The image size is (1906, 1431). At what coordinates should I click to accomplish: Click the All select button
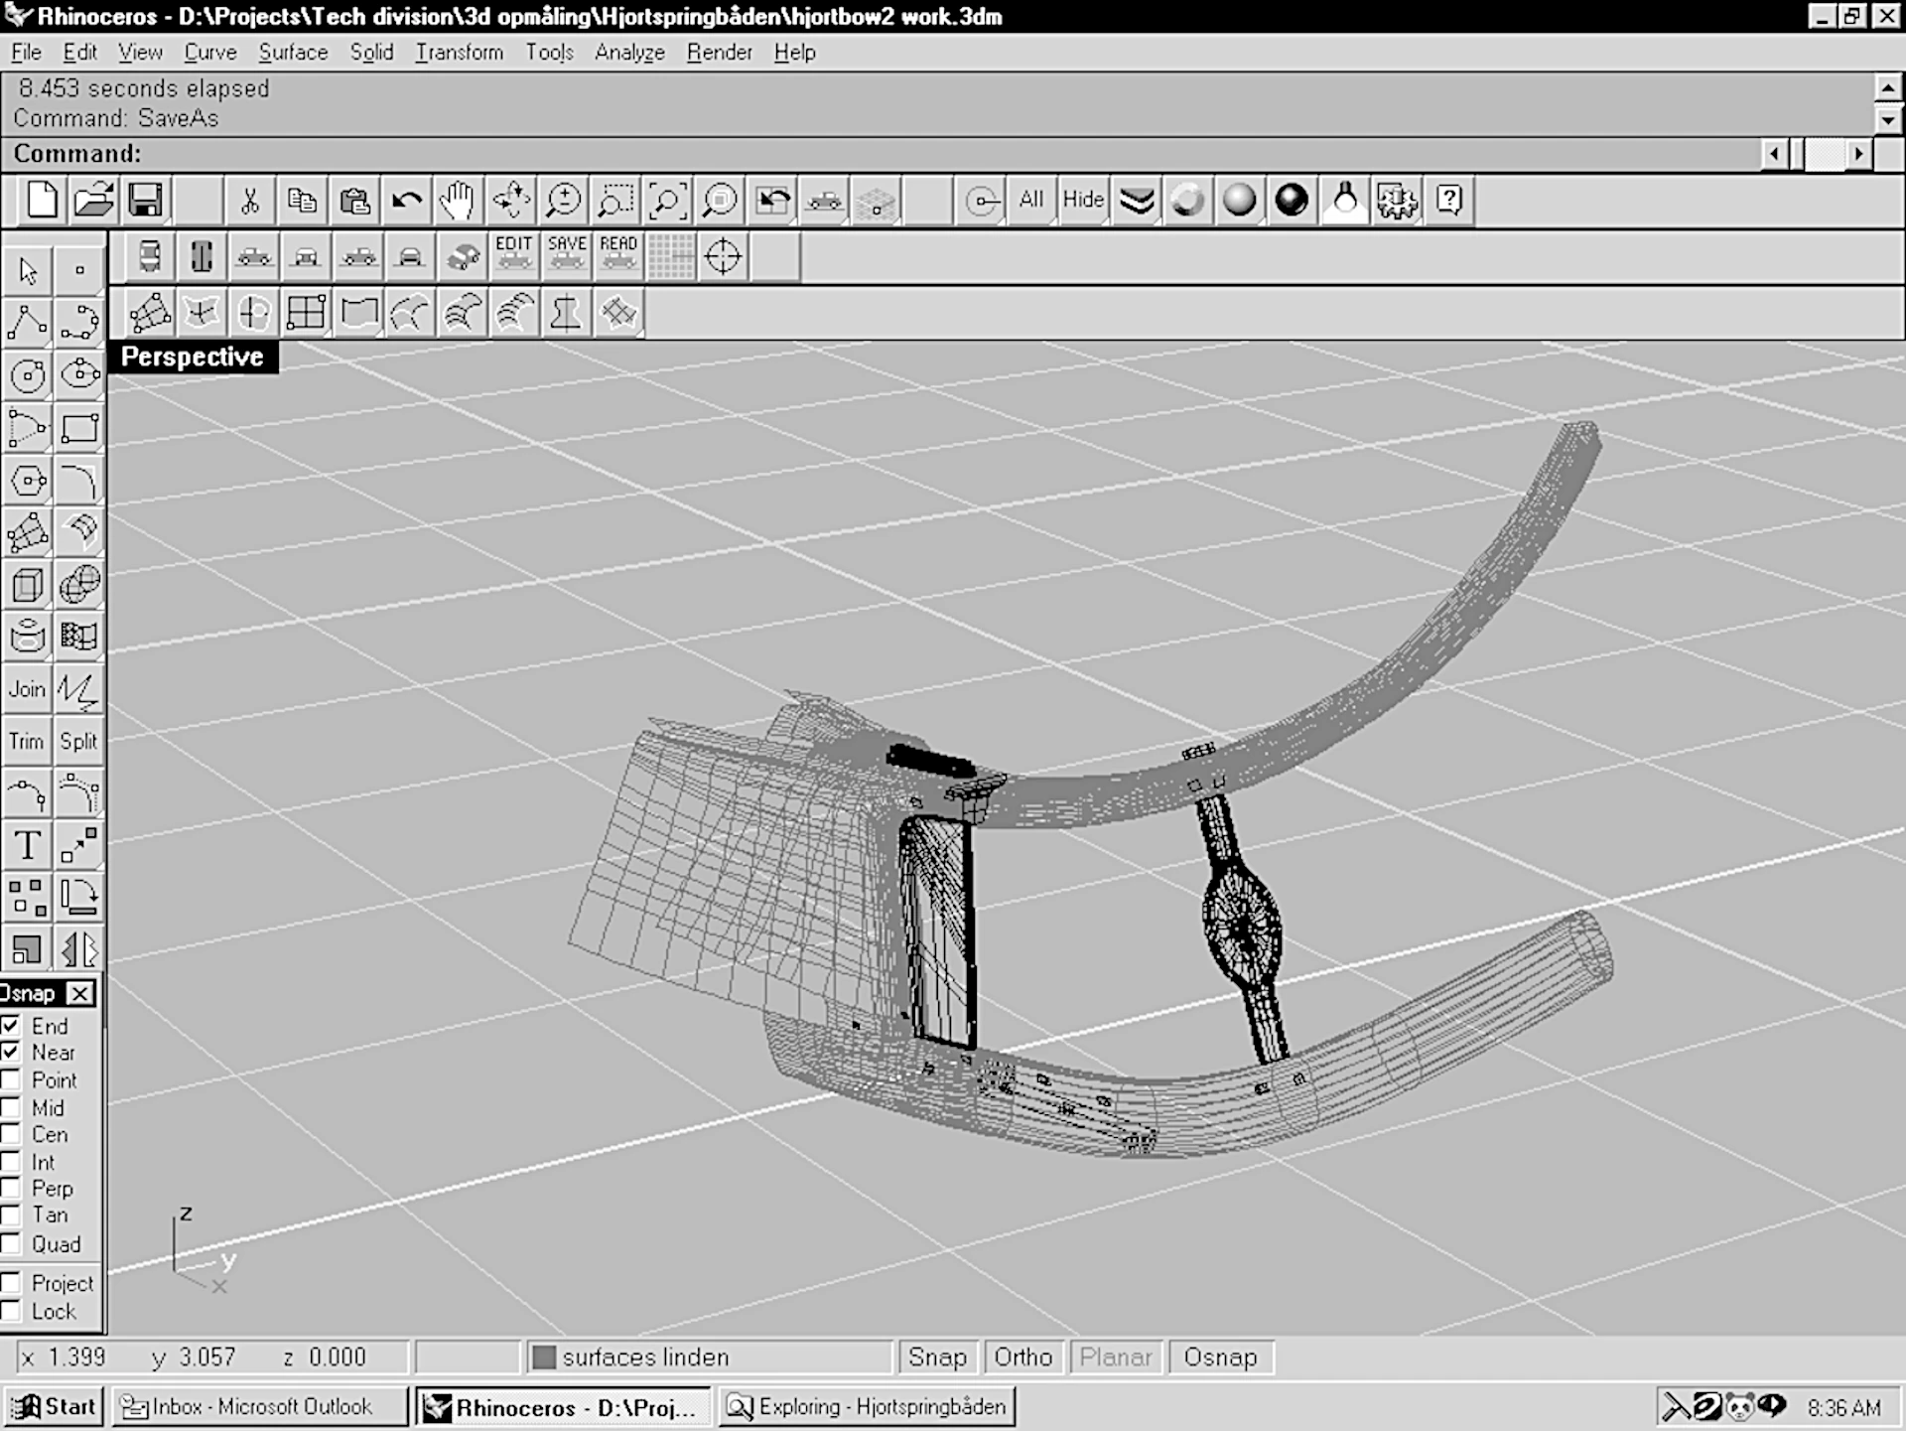pos(1031,201)
